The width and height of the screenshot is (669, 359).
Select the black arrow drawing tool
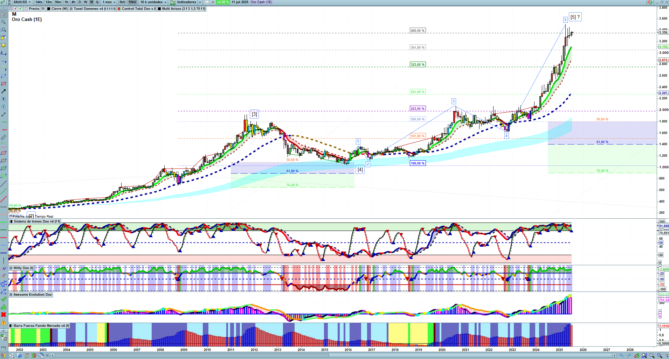[x=4, y=91]
